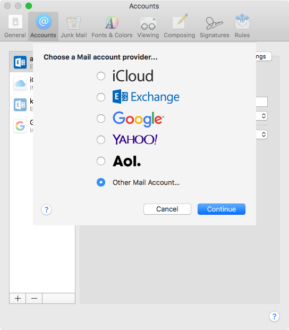Select the iCloud account in sidebar
The image size is (289, 330).
pos(21,83)
